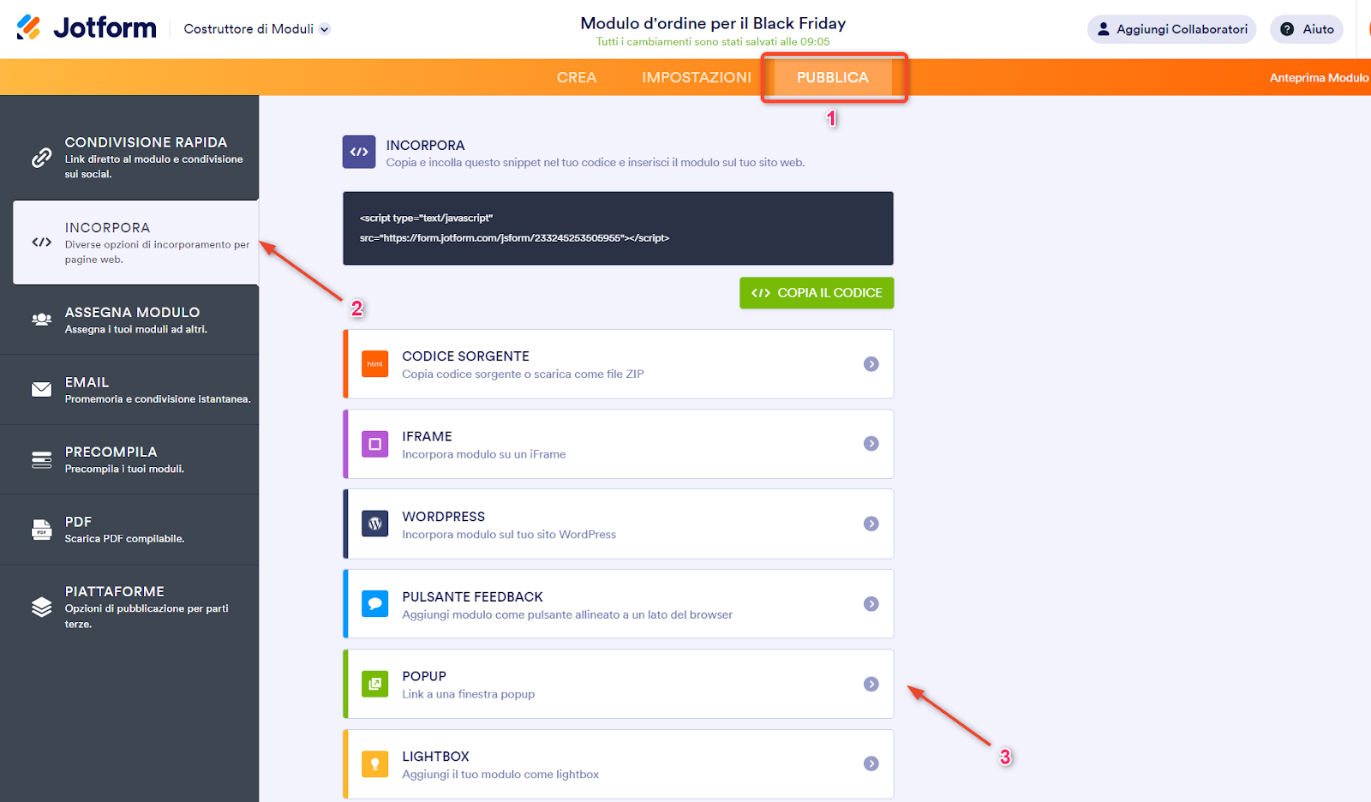Open the Aiuto help button

coord(1307,29)
